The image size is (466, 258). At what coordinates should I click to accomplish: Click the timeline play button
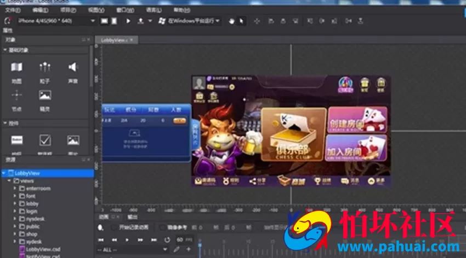tap(127, 239)
